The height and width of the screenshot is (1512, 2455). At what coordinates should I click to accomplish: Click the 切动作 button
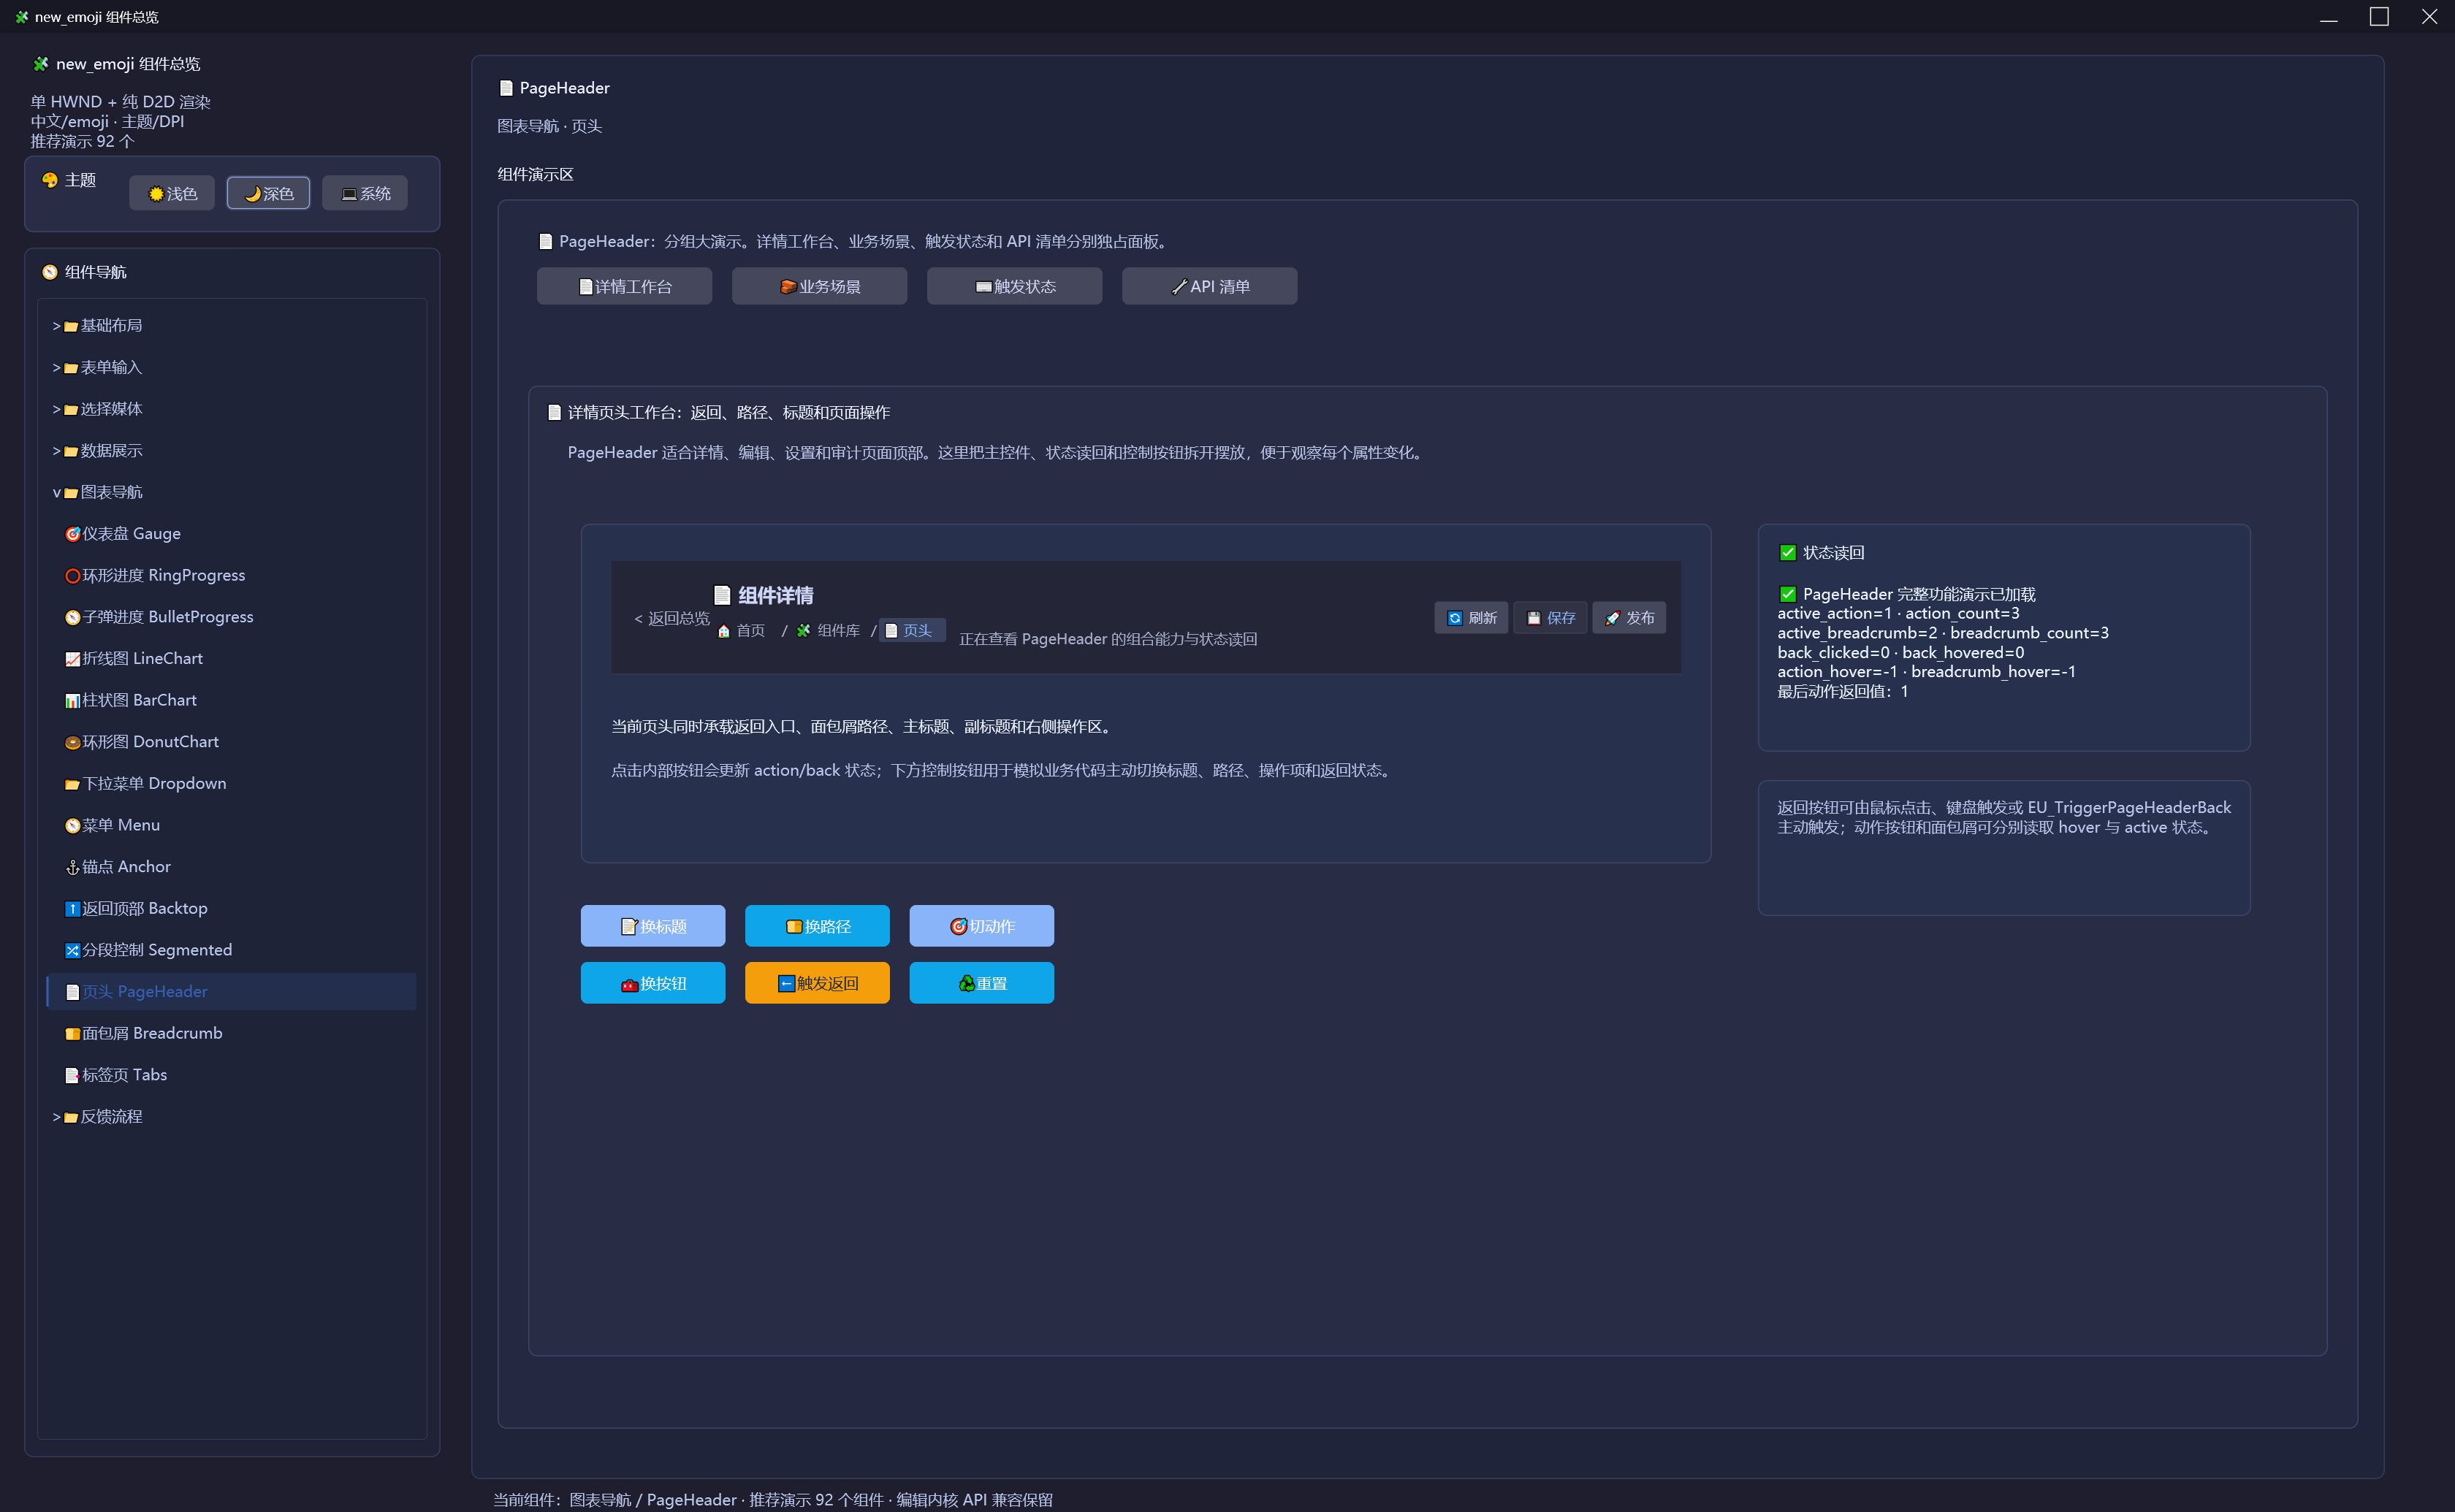coord(981,927)
